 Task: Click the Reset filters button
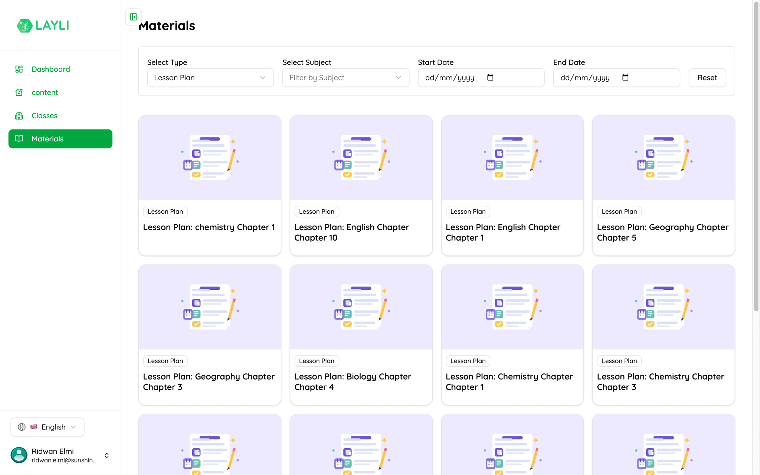pos(707,78)
